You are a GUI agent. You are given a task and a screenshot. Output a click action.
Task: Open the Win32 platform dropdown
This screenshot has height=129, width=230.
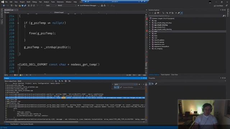click(x=67, y=6)
